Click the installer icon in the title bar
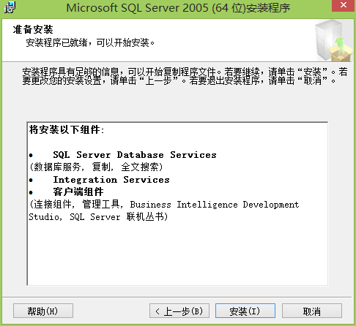 (x=10, y=7)
